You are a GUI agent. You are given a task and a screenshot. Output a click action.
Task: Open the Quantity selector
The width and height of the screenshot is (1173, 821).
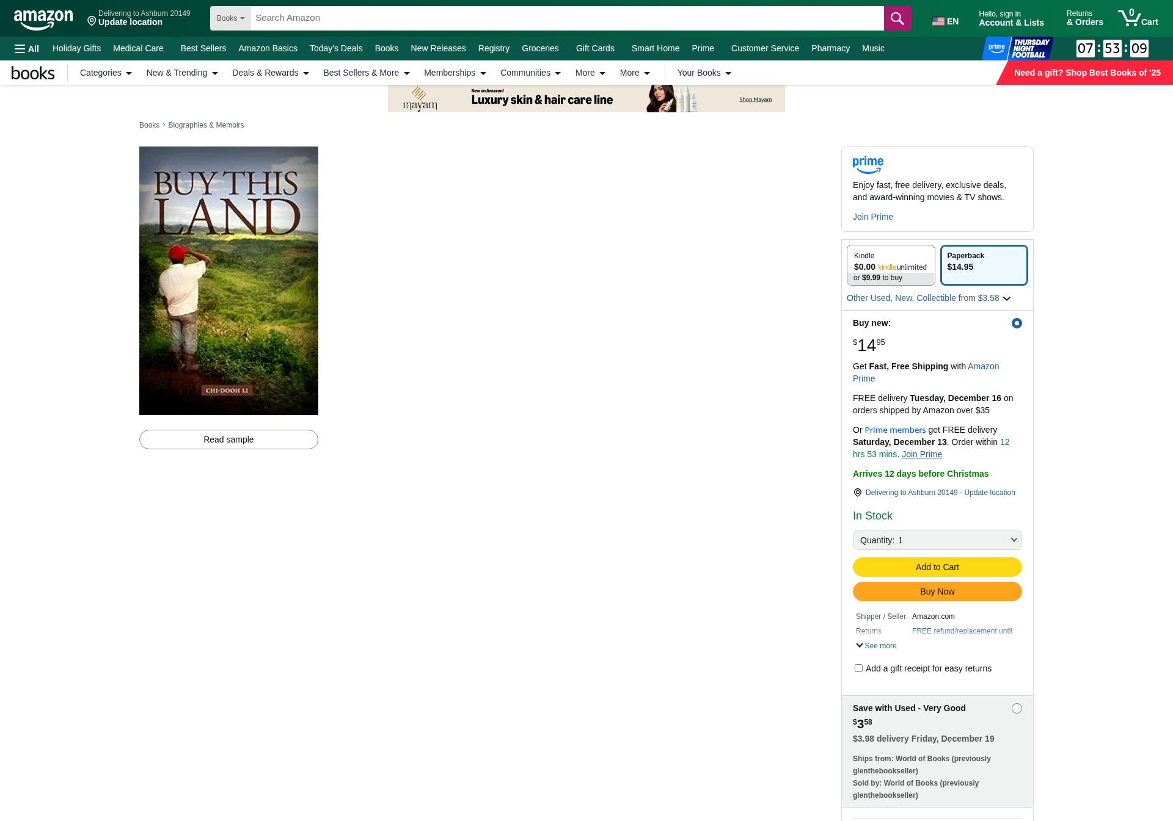click(x=937, y=540)
